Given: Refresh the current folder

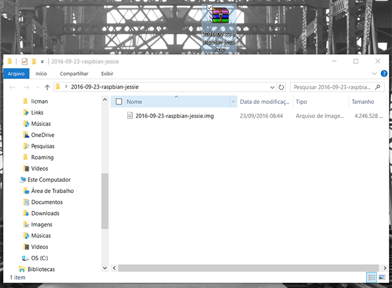Looking at the screenshot, I should (281, 88).
